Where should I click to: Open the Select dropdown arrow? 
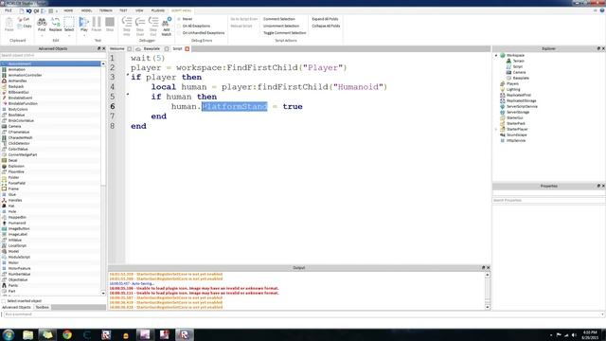(69, 36)
